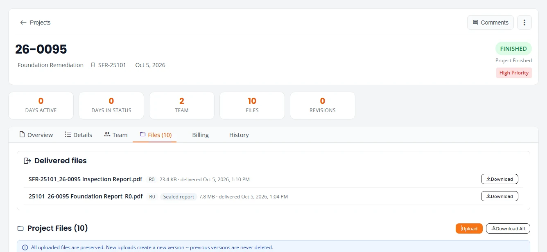This screenshot has height=252, width=547.
Task: Go back to Projects
Action: click(35, 22)
